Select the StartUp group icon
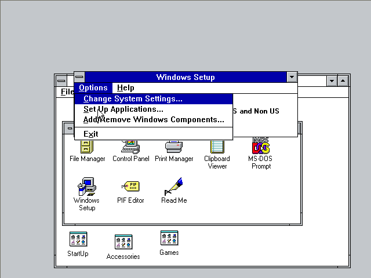This screenshot has height=278, width=371. 78,244
